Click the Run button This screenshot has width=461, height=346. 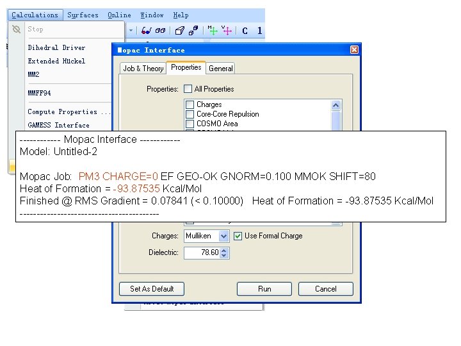point(264,289)
